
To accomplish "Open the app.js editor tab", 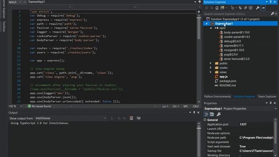I will [x=13, y=2].
